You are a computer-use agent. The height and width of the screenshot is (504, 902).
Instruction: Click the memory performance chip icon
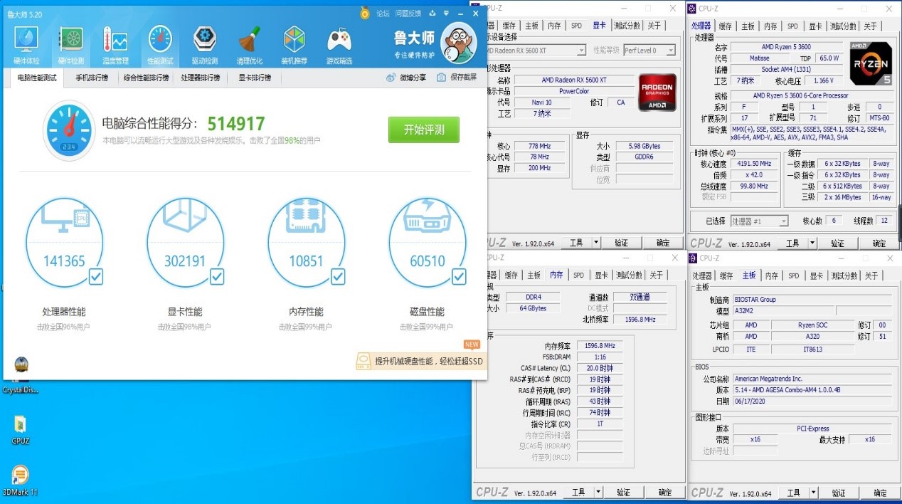(306, 217)
